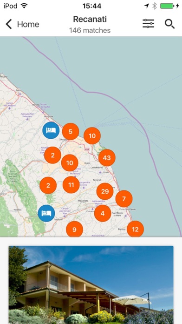Open the cluster marker showing 43
Screen dimensions: 182x324
point(107,158)
